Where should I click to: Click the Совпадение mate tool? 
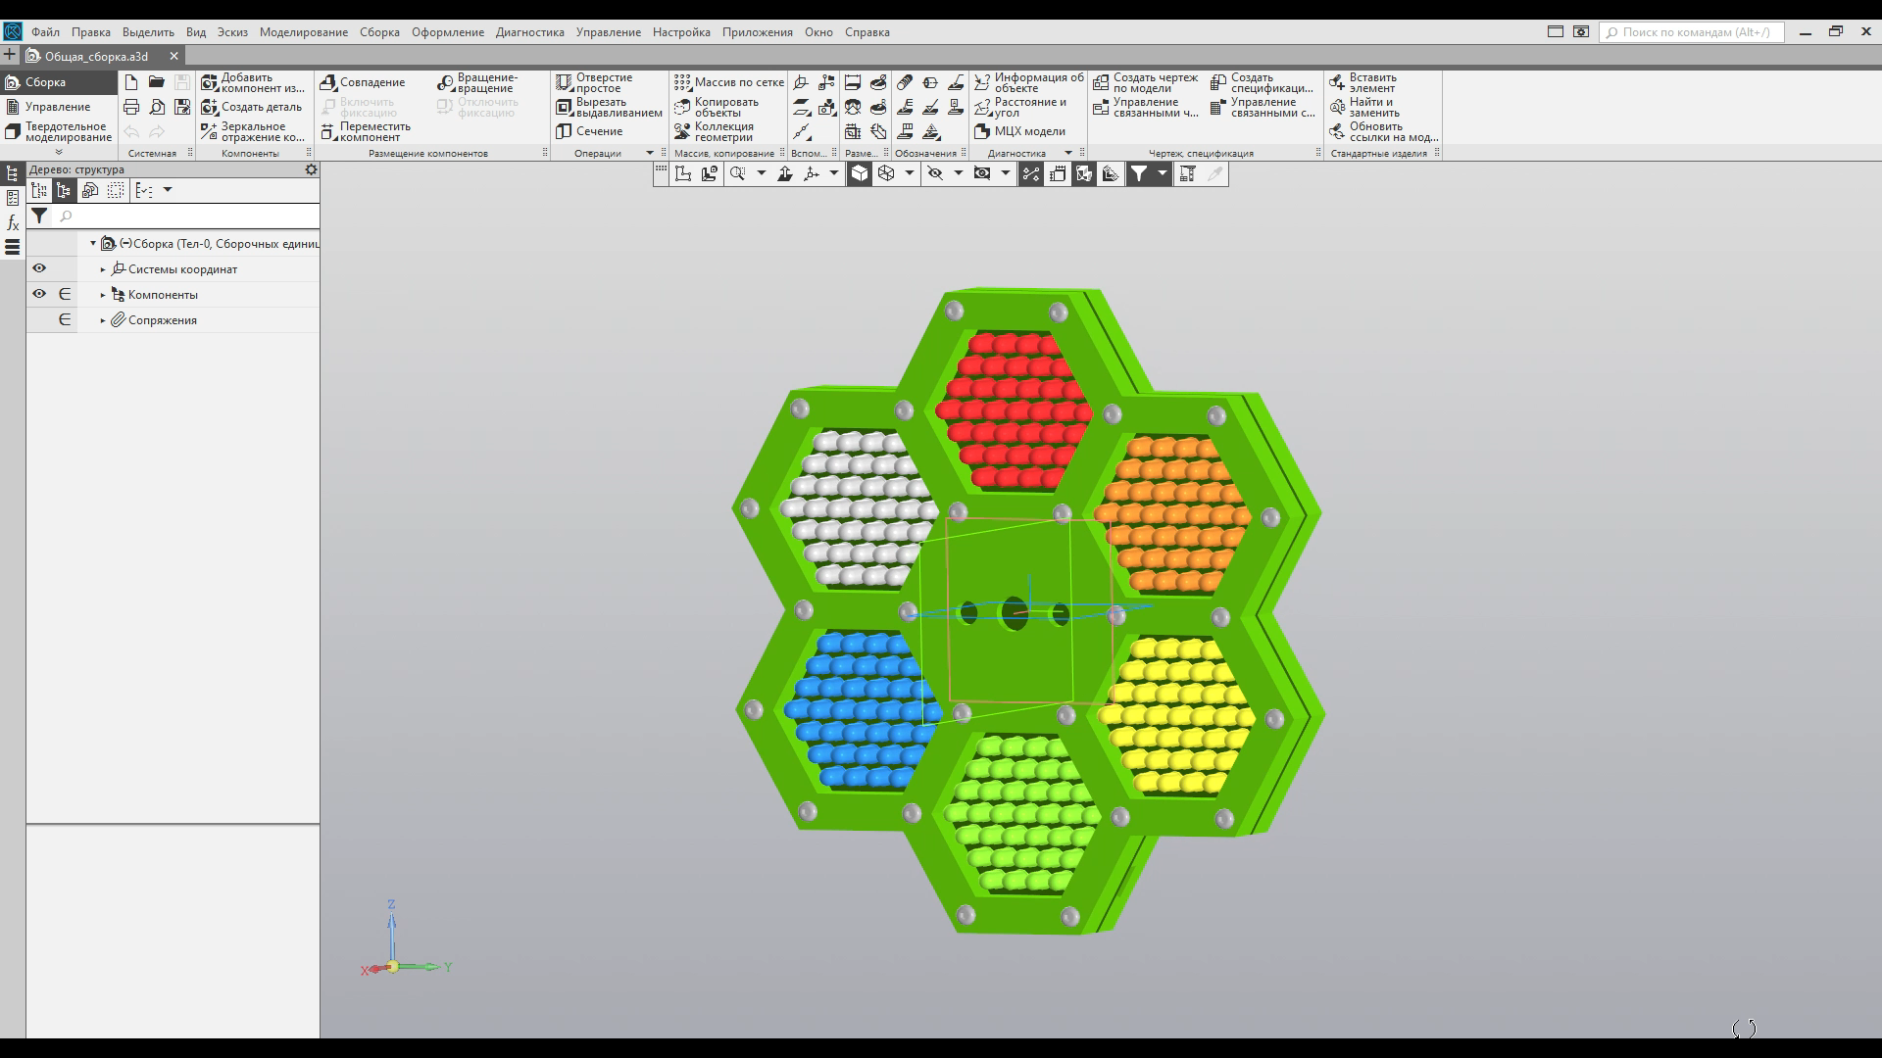tap(363, 82)
